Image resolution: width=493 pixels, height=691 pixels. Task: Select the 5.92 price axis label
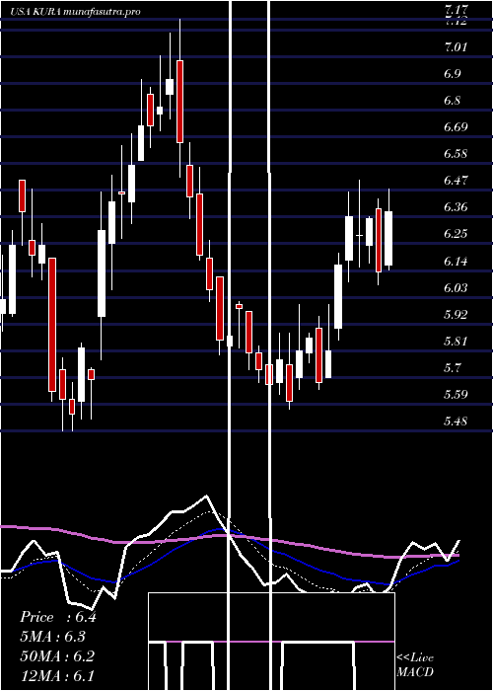tap(456, 315)
